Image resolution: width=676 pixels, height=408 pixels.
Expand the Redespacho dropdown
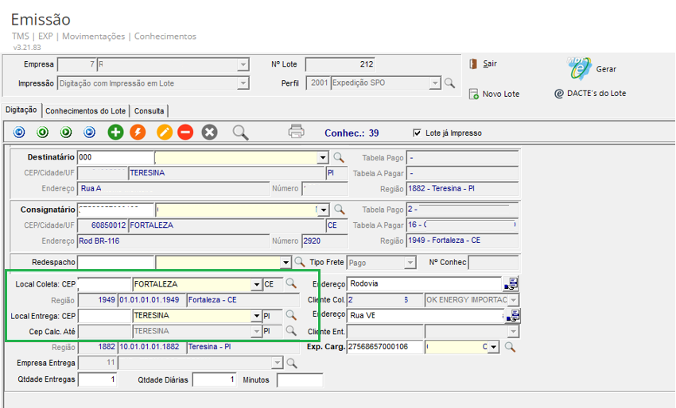pos(286,263)
